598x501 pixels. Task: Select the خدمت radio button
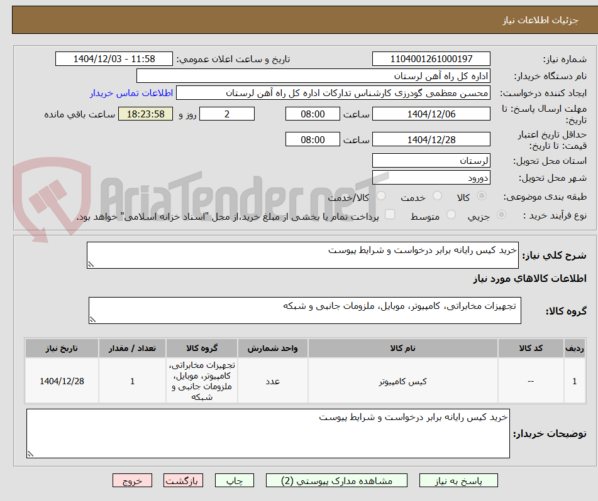tap(437, 196)
